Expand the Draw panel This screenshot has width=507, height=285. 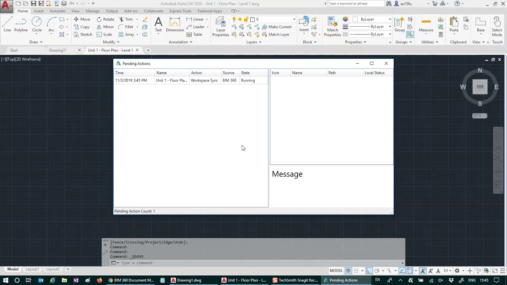click(x=36, y=42)
